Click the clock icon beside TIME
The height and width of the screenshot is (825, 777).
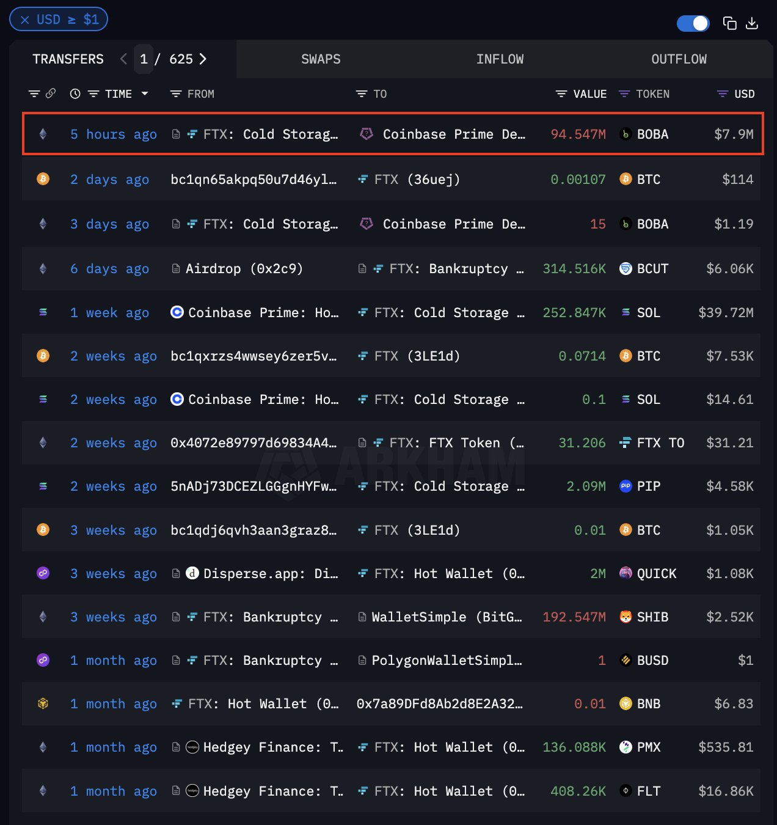pos(75,94)
